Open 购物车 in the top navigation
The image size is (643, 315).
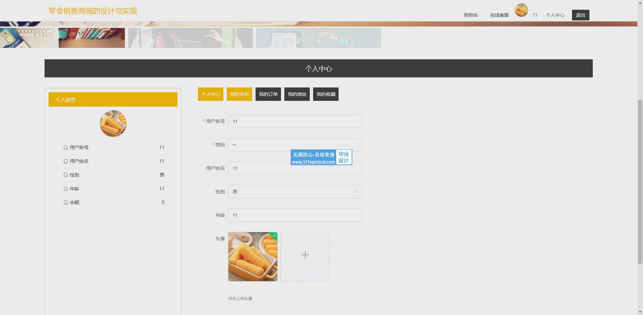[471, 15]
